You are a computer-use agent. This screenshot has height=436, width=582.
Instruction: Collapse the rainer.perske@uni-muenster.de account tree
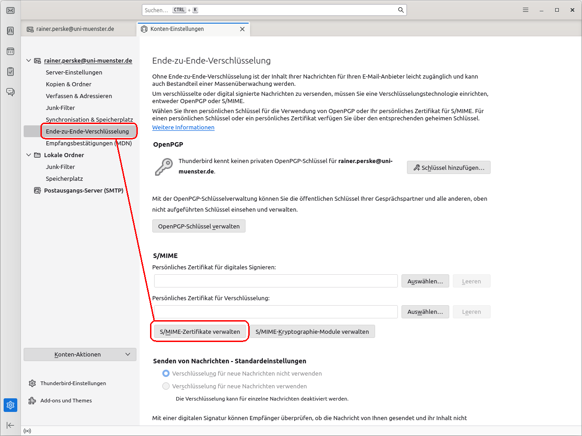pyautogui.click(x=29, y=60)
